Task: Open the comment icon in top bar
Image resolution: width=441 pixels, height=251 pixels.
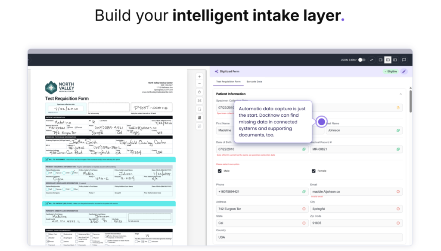Action: pyautogui.click(x=404, y=60)
